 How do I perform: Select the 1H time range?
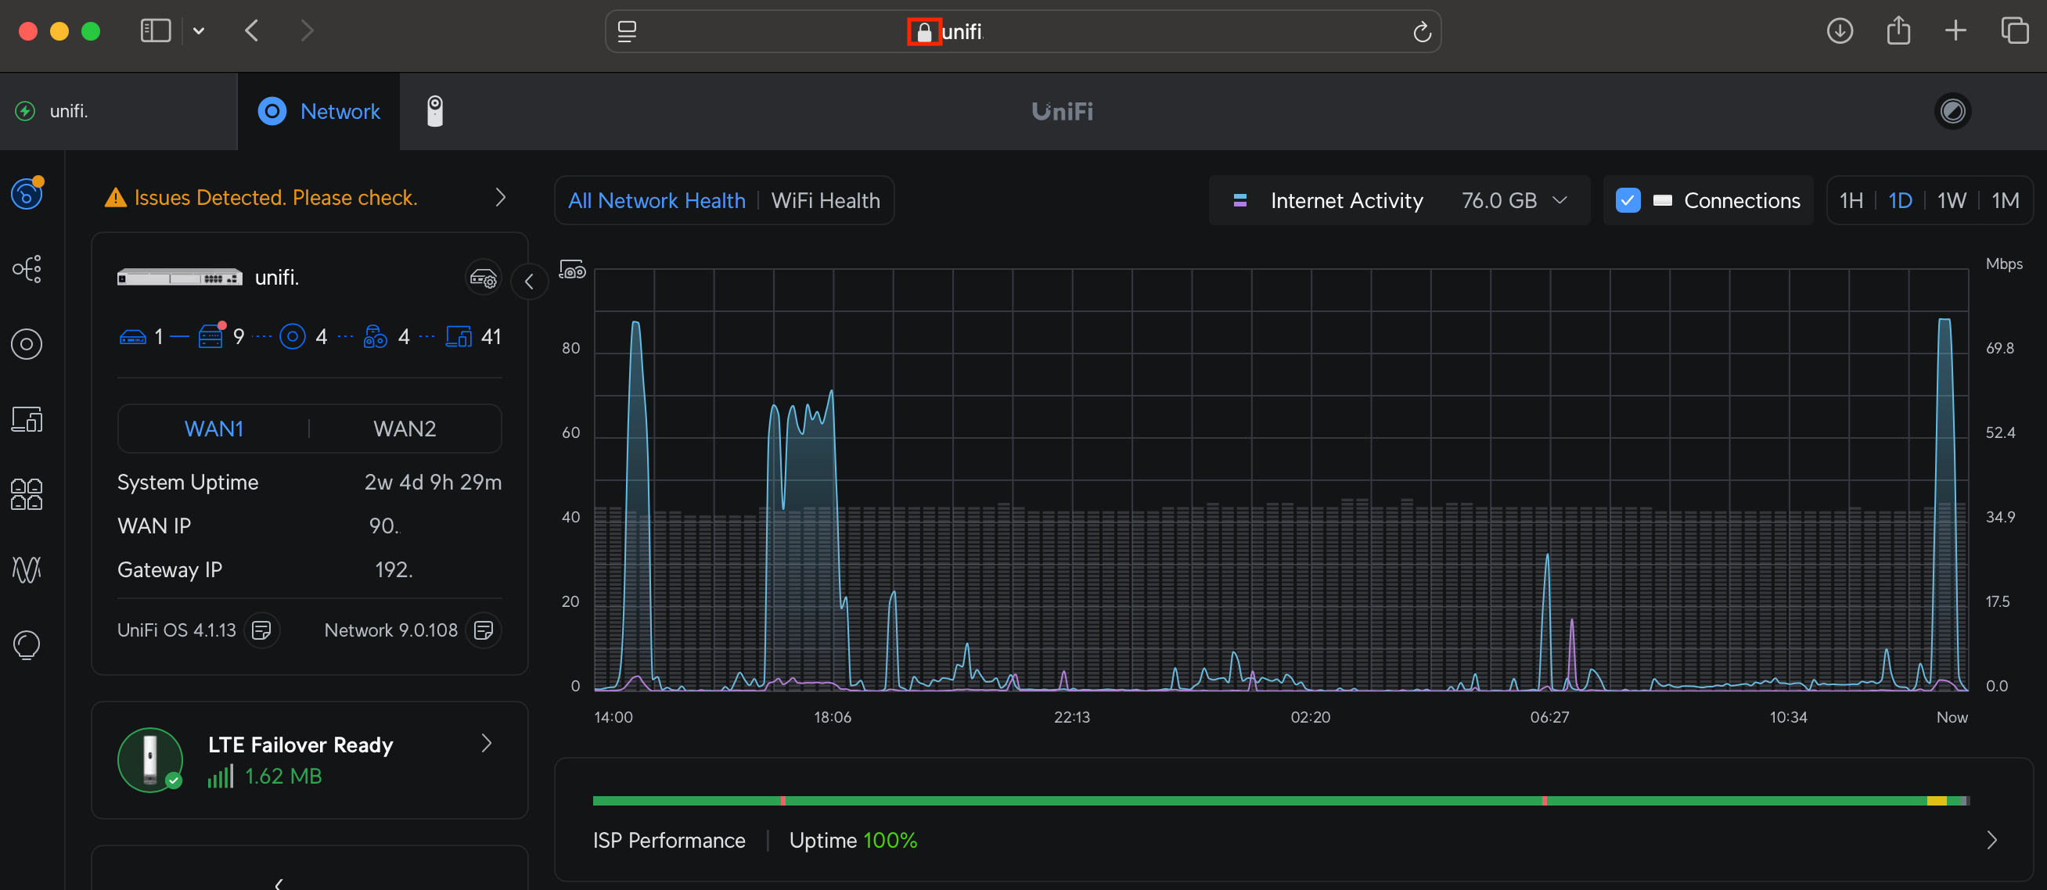point(1851,200)
